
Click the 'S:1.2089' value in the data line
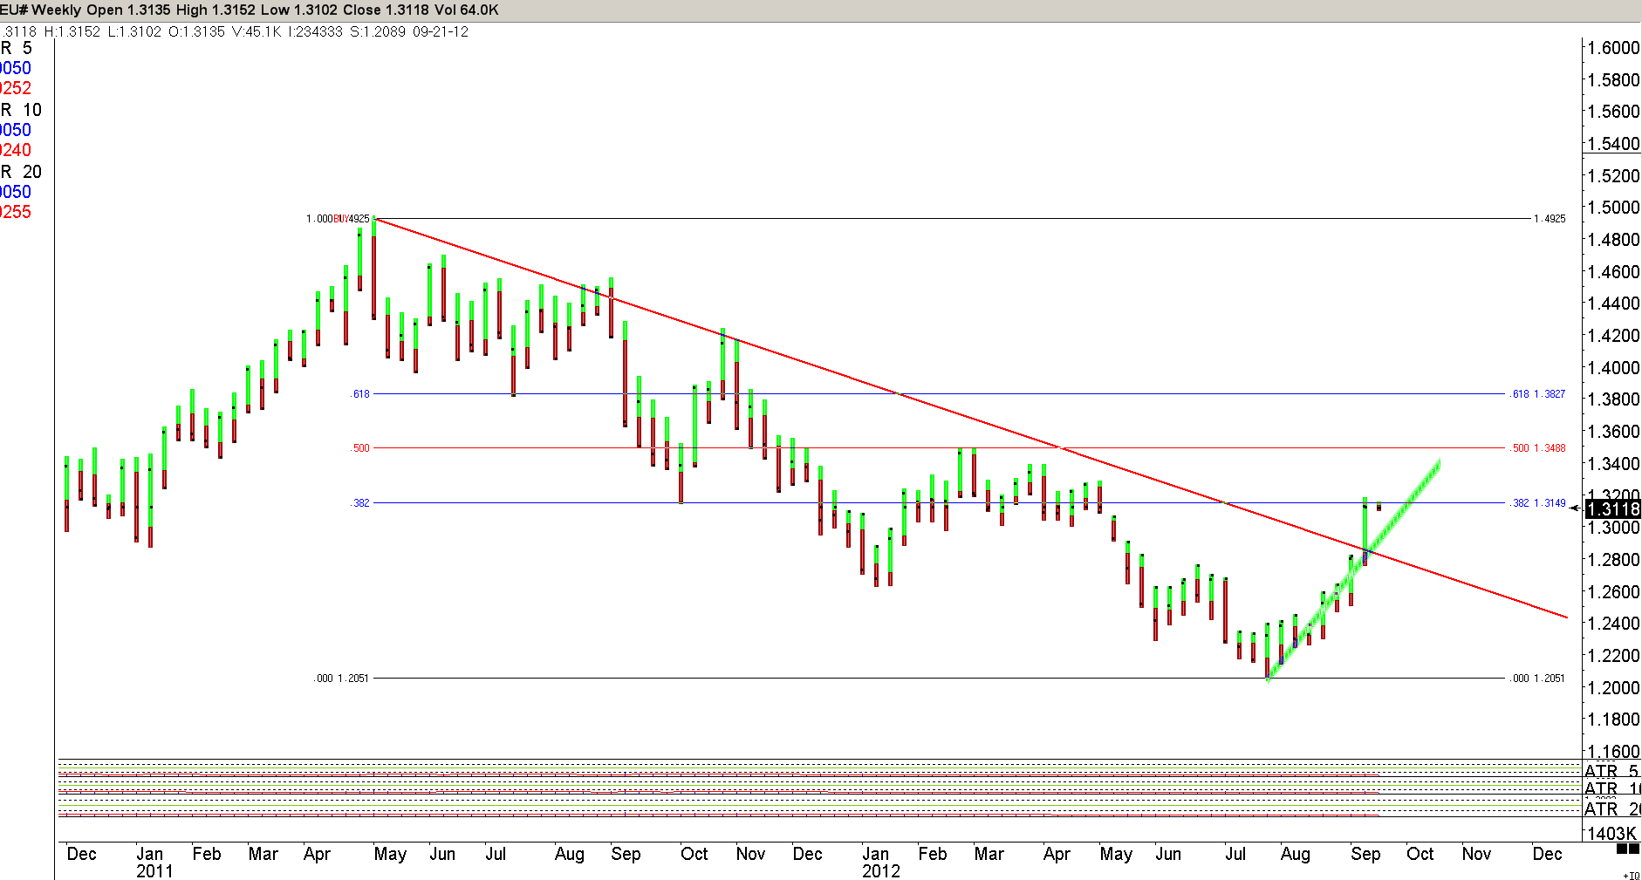(x=380, y=31)
